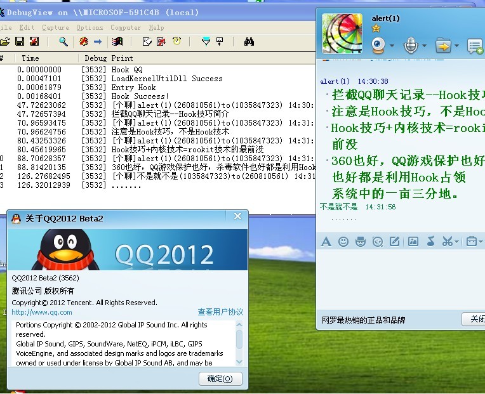
Task: Open emoticon picker smiley icon
Action: click(x=343, y=241)
